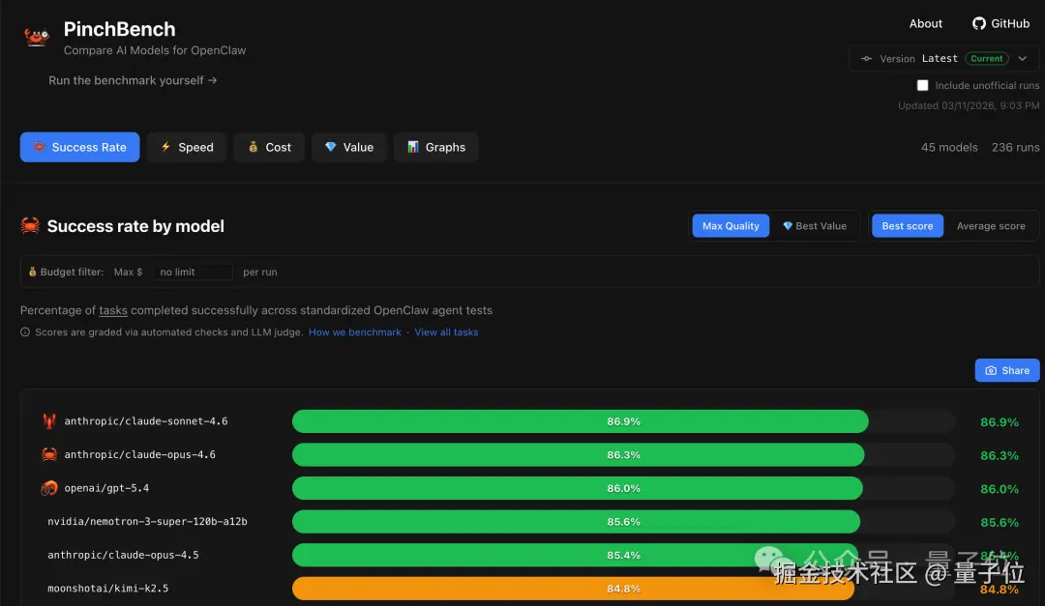Click the right-side 86.0% score value
This screenshot has height=606, width=1045.
pyautogui.click(x=999, y=489)
